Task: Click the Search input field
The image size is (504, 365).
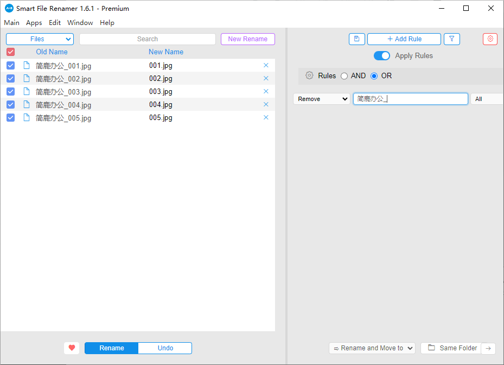Action: click(x=147, y=39)
